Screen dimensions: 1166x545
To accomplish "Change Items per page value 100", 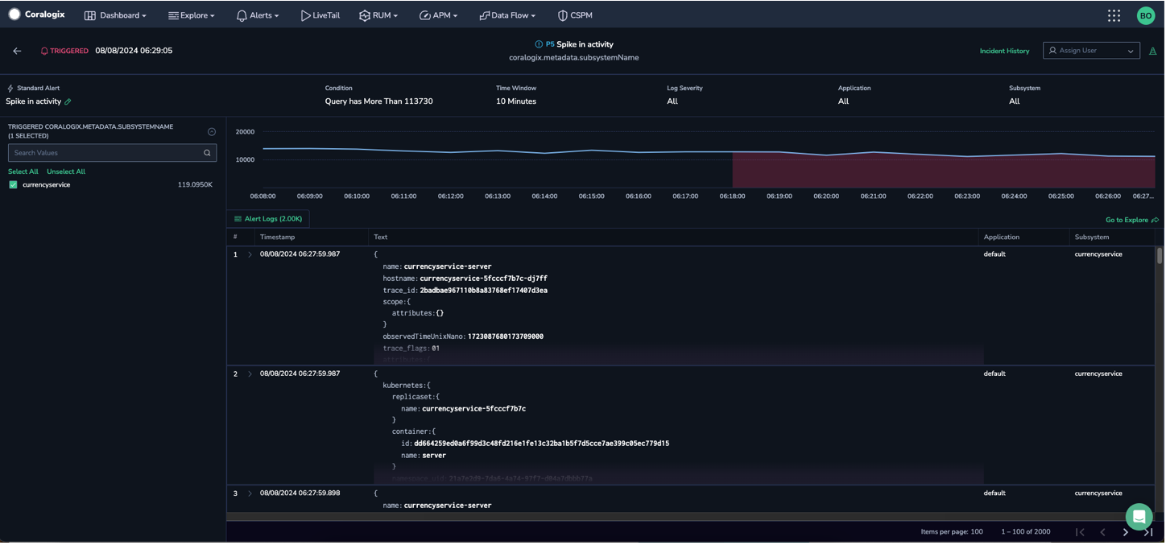I will coord(977,532).
